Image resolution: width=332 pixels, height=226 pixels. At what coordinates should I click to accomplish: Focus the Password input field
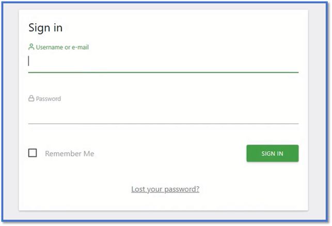click(163, 114)
